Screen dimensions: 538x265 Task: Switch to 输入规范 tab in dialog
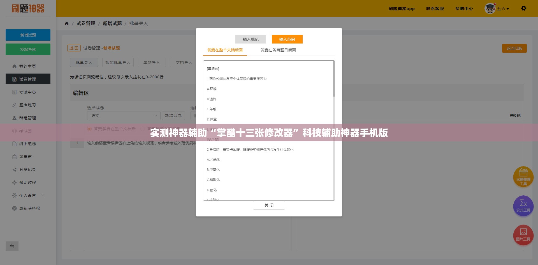(251, 39)
